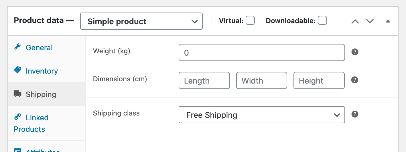Open the Free Shipping class dropdown

(x=262, y=115)
